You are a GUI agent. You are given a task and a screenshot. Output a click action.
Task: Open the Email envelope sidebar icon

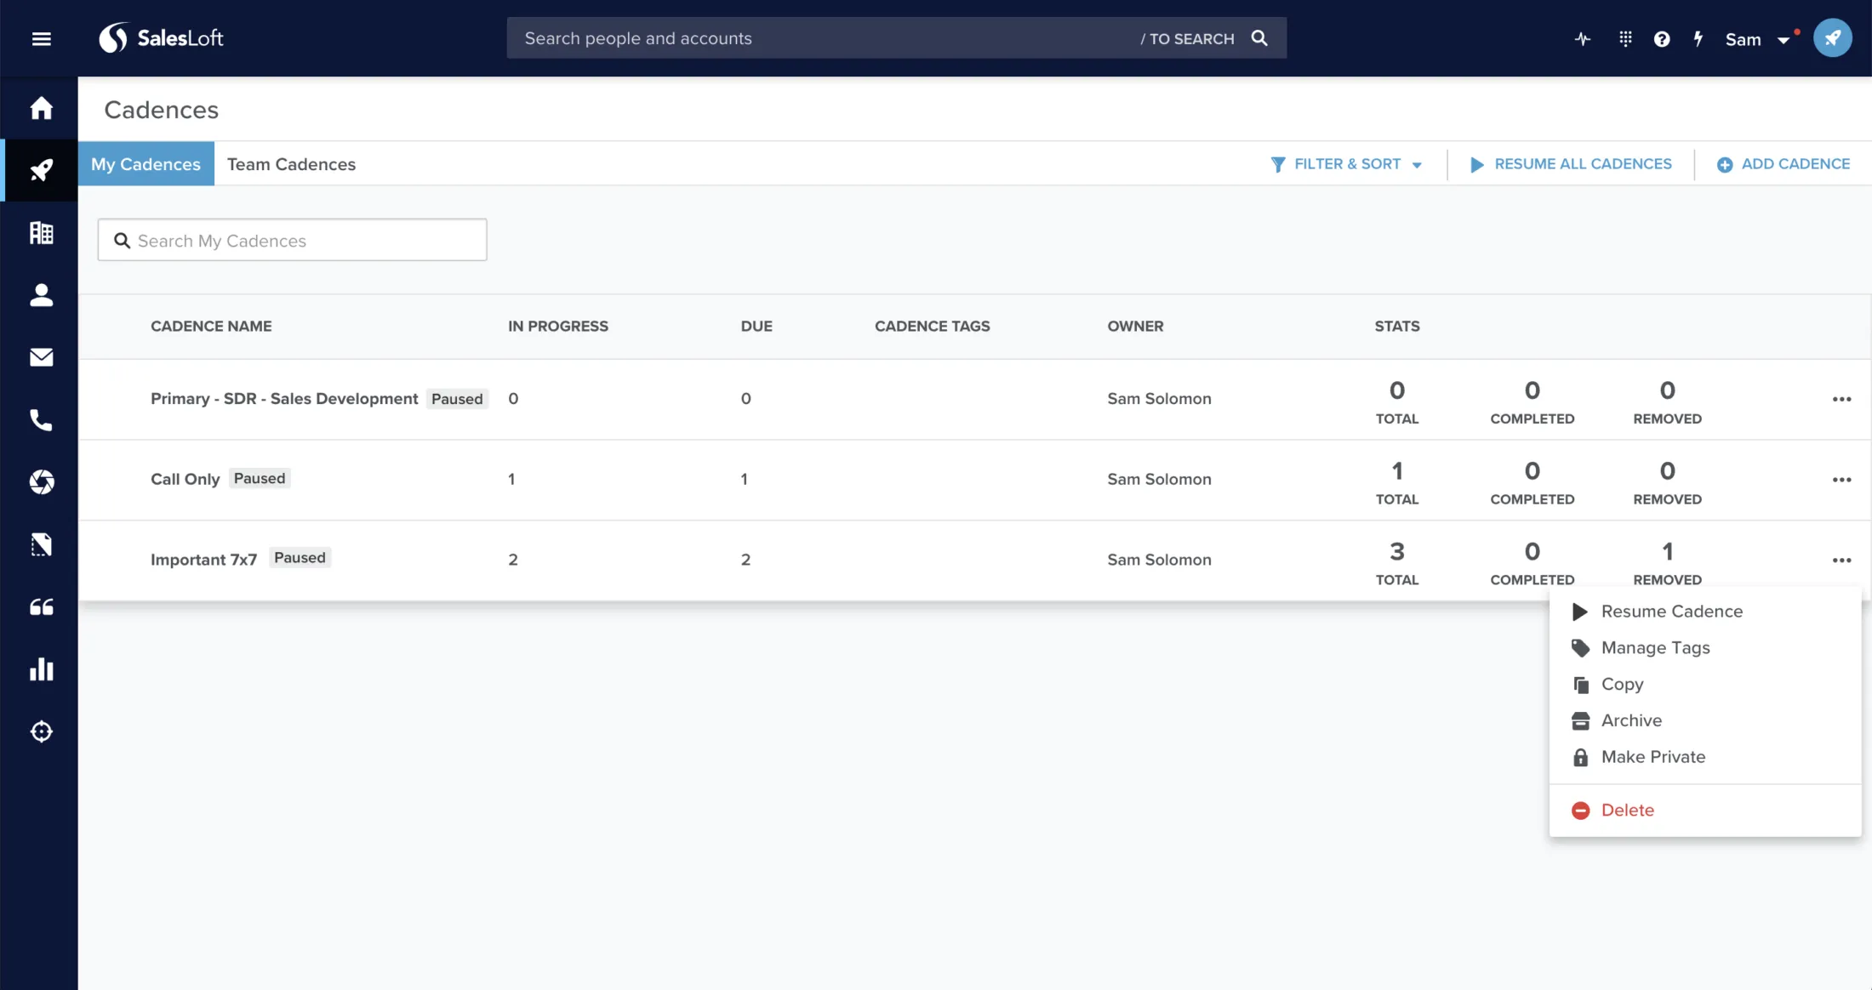point(41,357)
